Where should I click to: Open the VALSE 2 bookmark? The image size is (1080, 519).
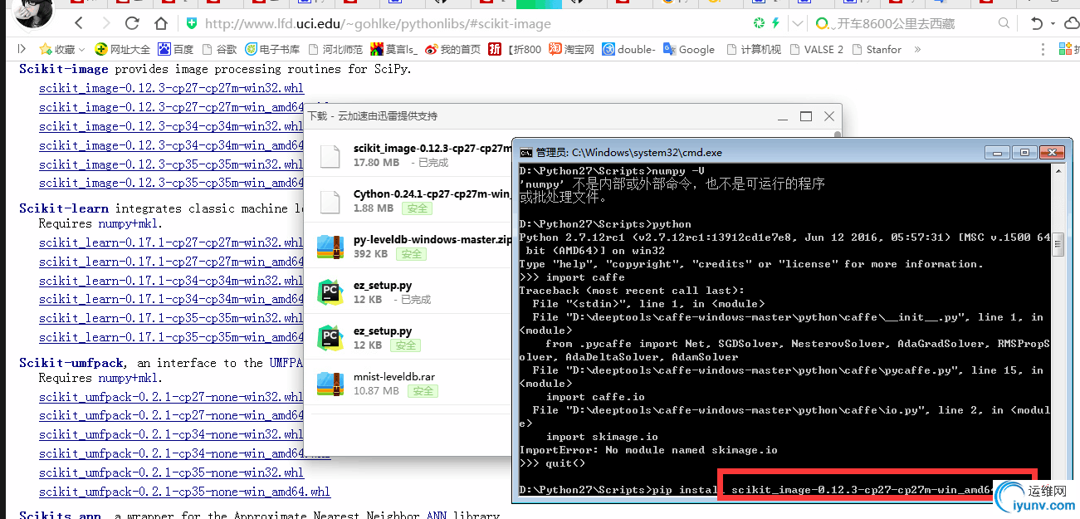[817, 49]
